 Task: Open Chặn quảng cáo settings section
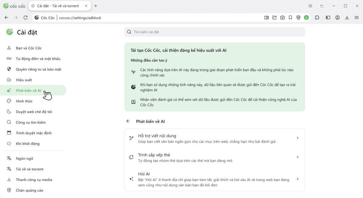[29, 190]
